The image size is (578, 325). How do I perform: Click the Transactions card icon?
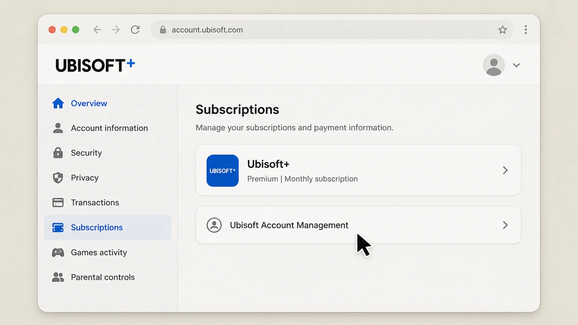pos(58,202)
